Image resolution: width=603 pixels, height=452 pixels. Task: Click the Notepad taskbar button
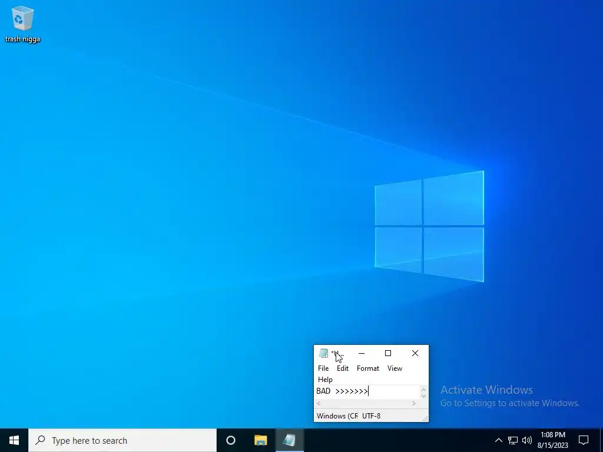[290, 440]
